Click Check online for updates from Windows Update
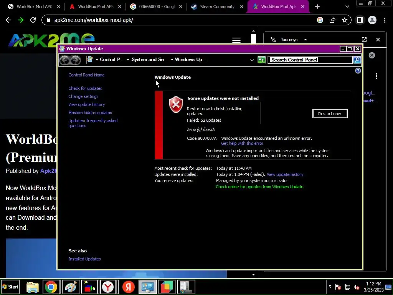The width and height of the screenshot is (393, 295). tap(259, 187)
